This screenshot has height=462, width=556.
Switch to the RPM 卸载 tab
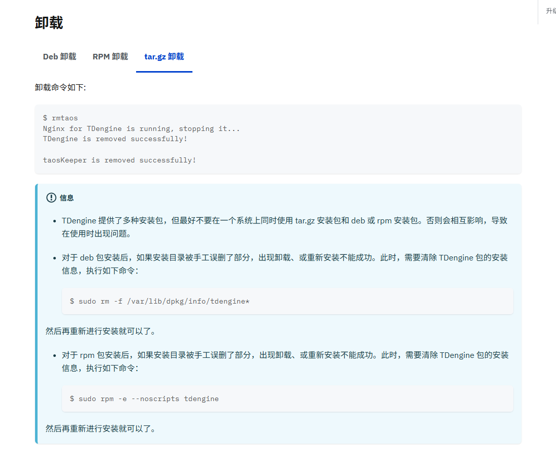(x=110, y=57)
